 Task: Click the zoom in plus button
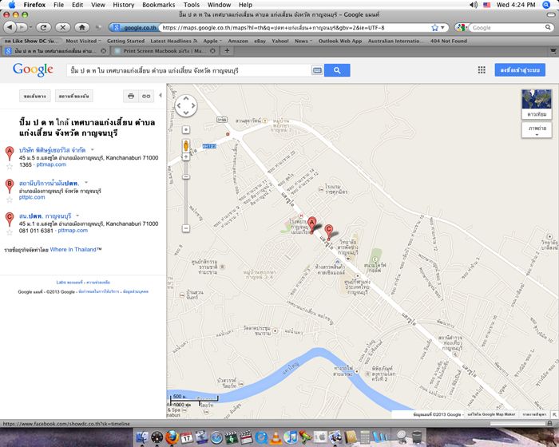coord(186,129)
